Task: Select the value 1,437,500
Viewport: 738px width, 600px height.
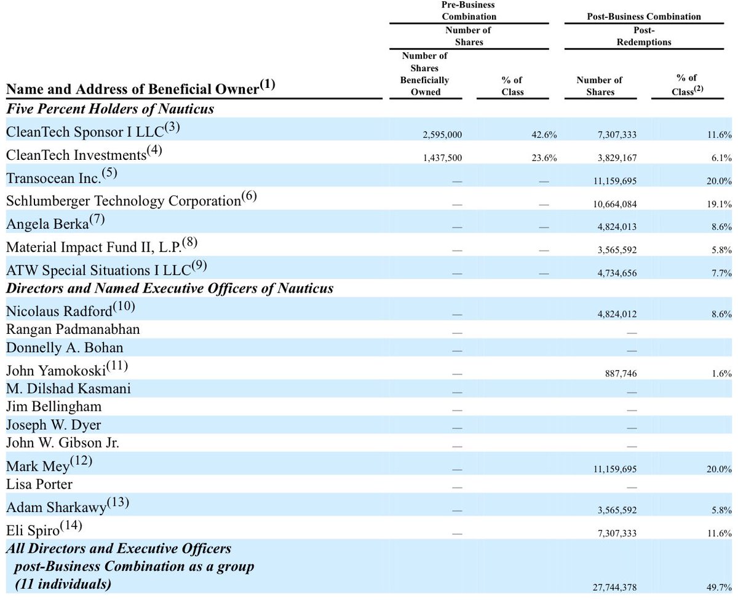Action: pyautogui.click(x=443, y=157)
